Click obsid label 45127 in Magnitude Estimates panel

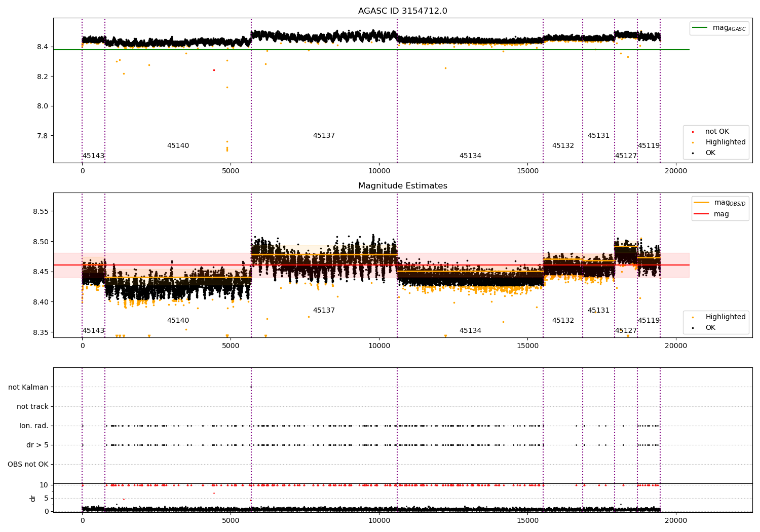[x=626, y=331]
